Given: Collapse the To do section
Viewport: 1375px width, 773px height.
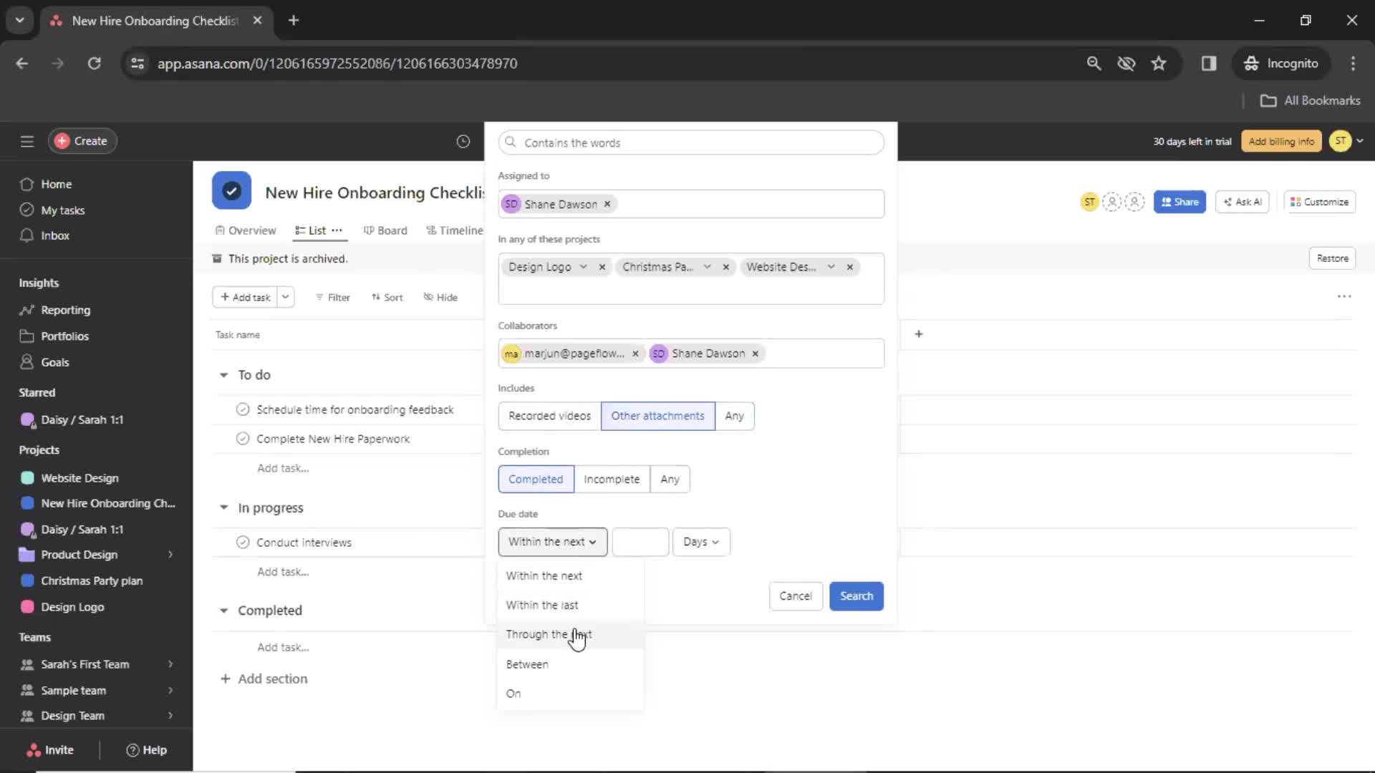Looking at the screenshot, I should tap(223, 375).
